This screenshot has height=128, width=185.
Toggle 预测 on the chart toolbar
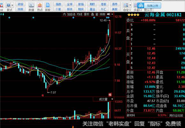[102, 14]
